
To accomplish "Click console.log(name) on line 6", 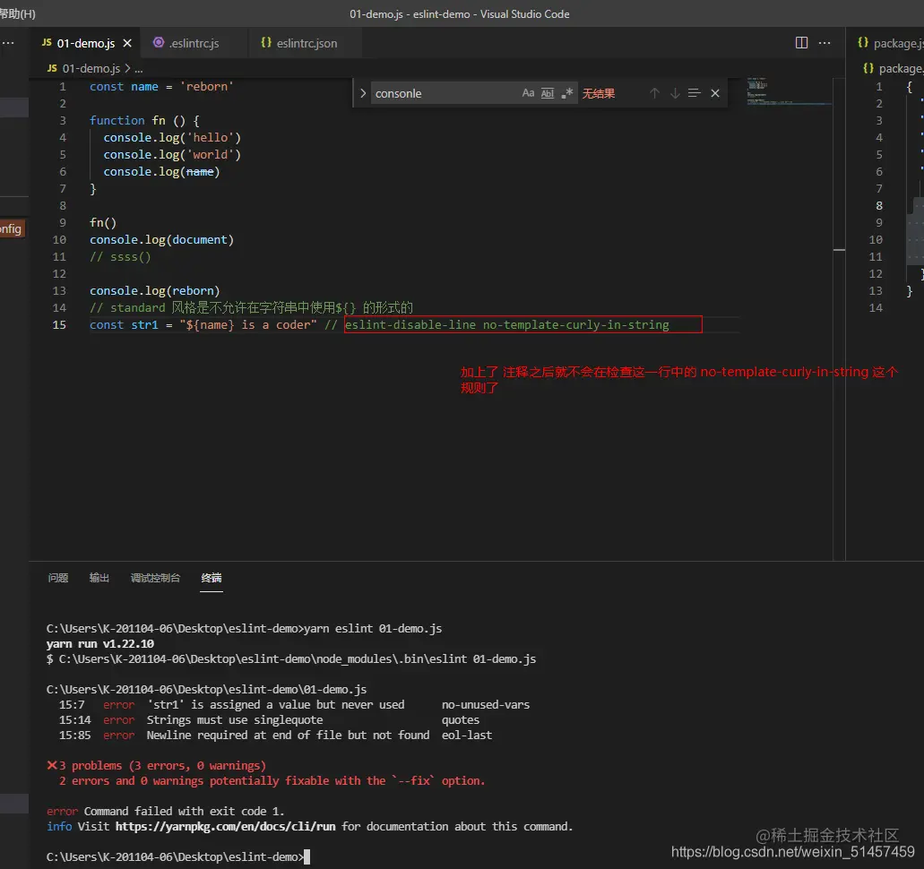I will pyautogui.click(x=161, y=171).
